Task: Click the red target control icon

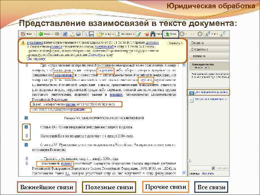Action: click(147, 34)
